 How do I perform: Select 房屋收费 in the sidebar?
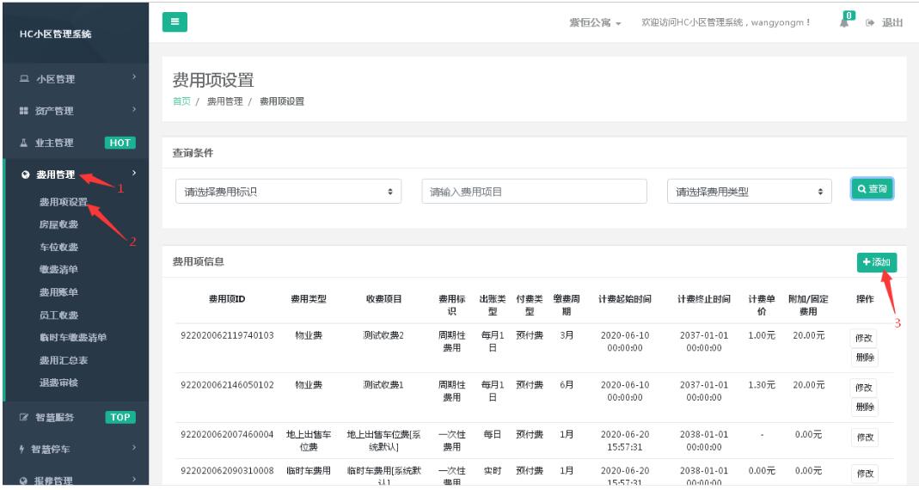[x=58, y=224]
